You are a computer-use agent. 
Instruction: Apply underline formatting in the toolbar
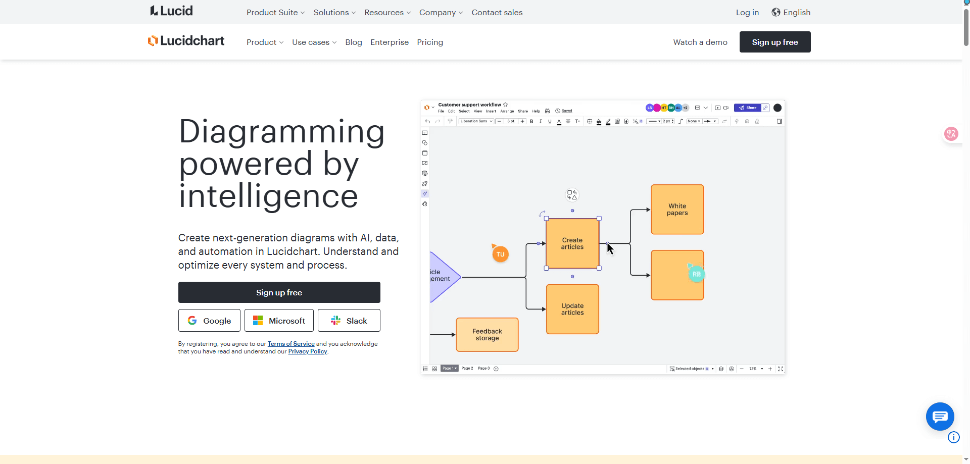pyautogui.click(x=550, y=121)
